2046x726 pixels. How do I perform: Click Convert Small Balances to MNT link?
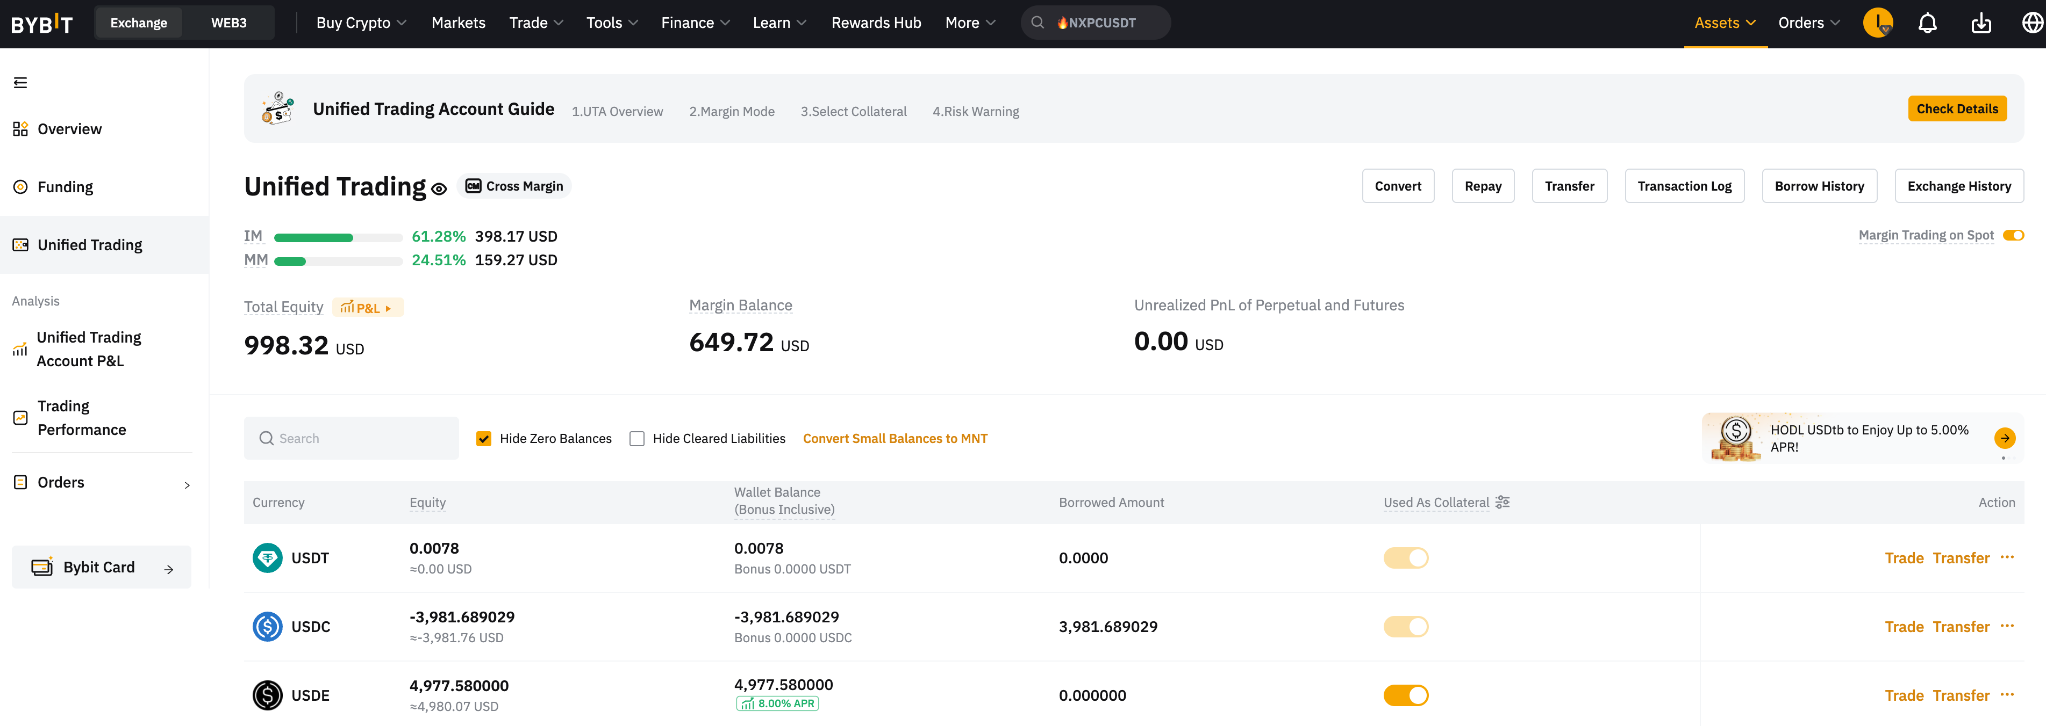895,439
